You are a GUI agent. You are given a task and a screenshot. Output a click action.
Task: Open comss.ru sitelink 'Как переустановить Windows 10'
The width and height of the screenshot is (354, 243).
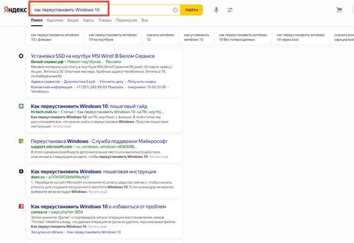[x=94, y=232]
